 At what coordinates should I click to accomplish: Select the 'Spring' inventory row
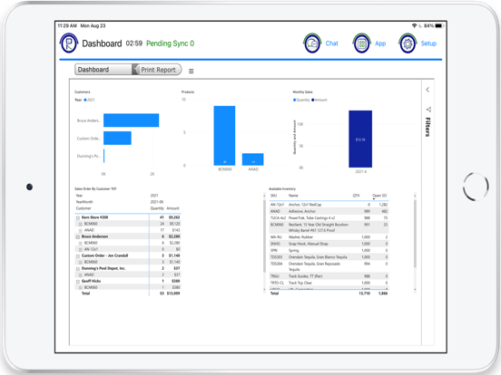point(329,250)
